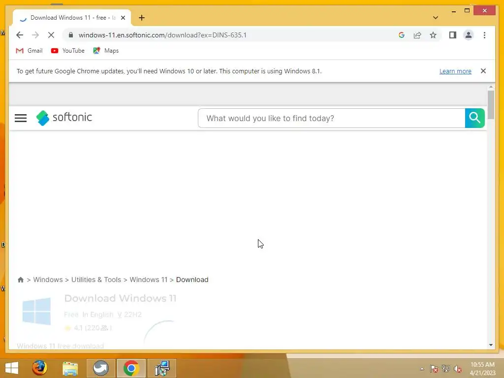504x378 pixels.
Task: Click the Google icon in address bar
Action: 402,35
